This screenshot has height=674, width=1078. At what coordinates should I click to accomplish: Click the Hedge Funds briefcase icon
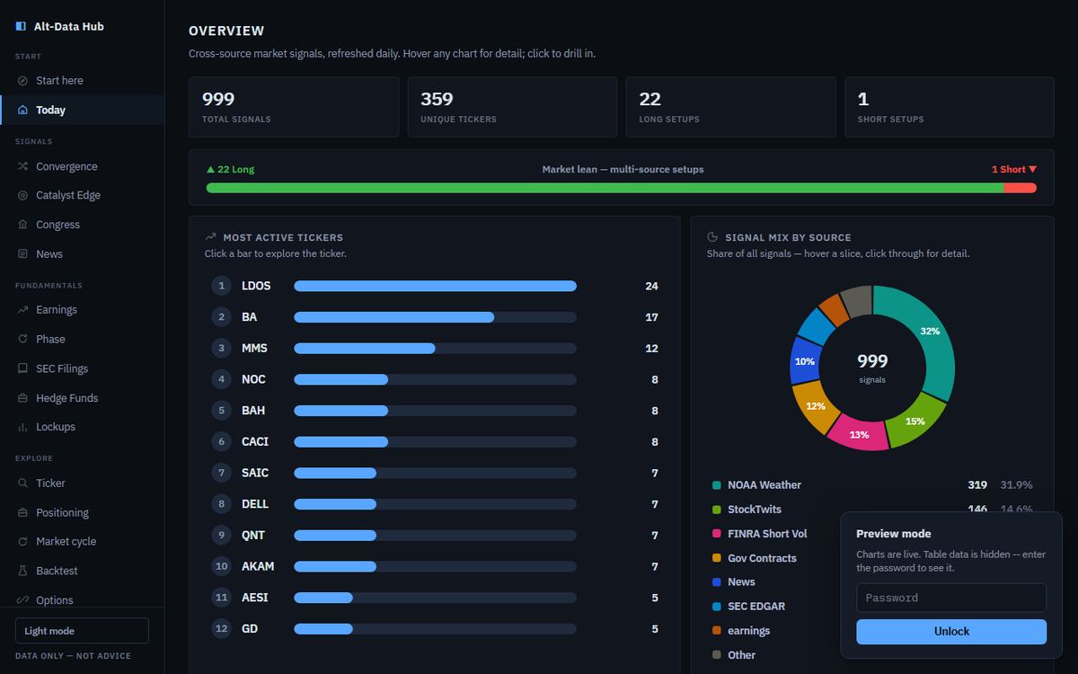(x=22, y=398)
